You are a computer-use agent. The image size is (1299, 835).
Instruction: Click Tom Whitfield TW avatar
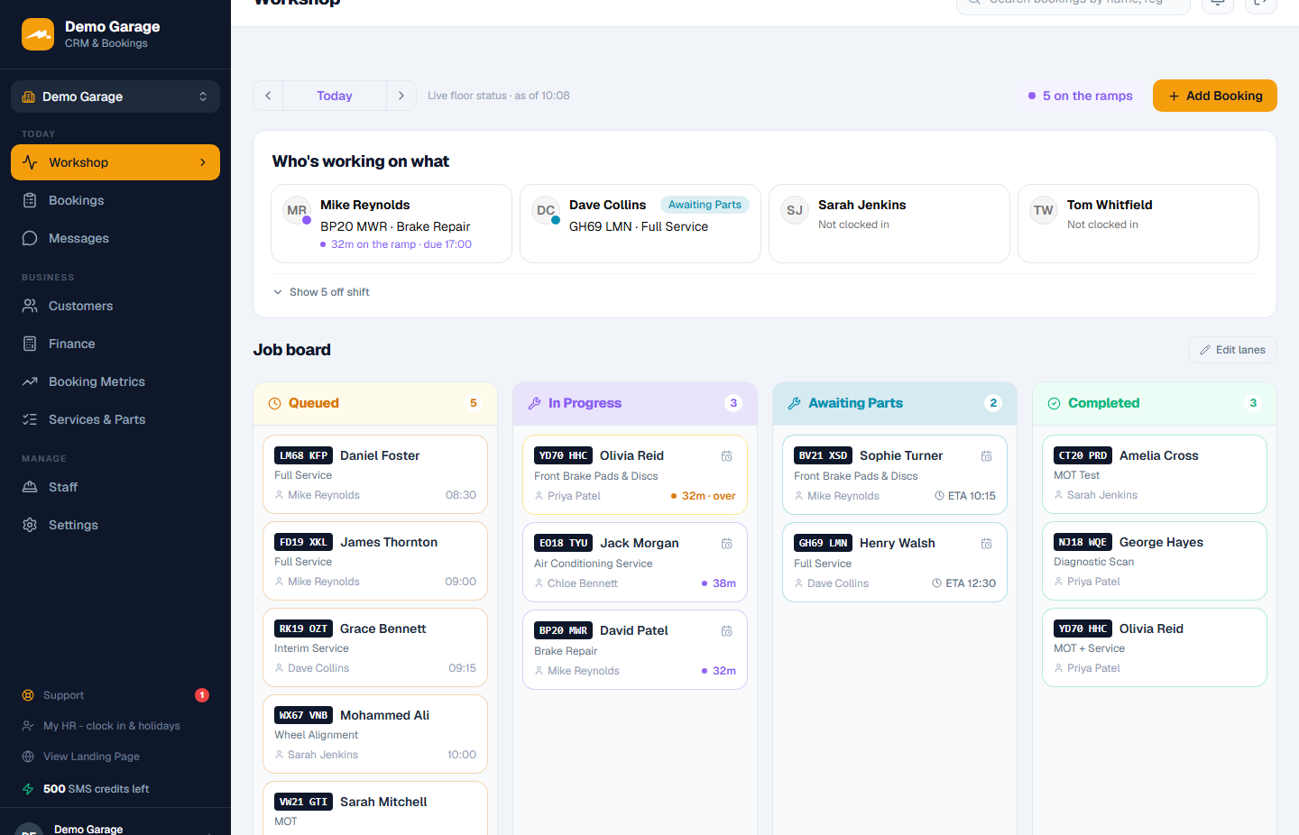click(1044, 210)
